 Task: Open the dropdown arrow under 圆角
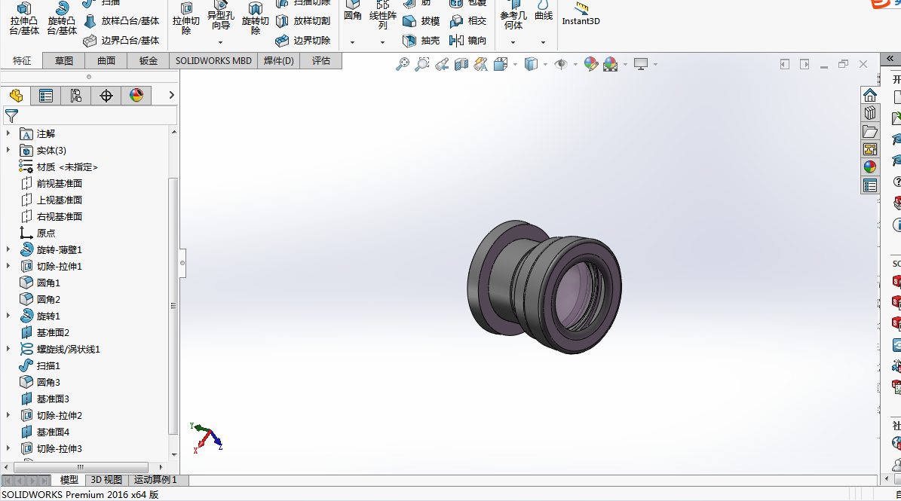click(352, 42)
